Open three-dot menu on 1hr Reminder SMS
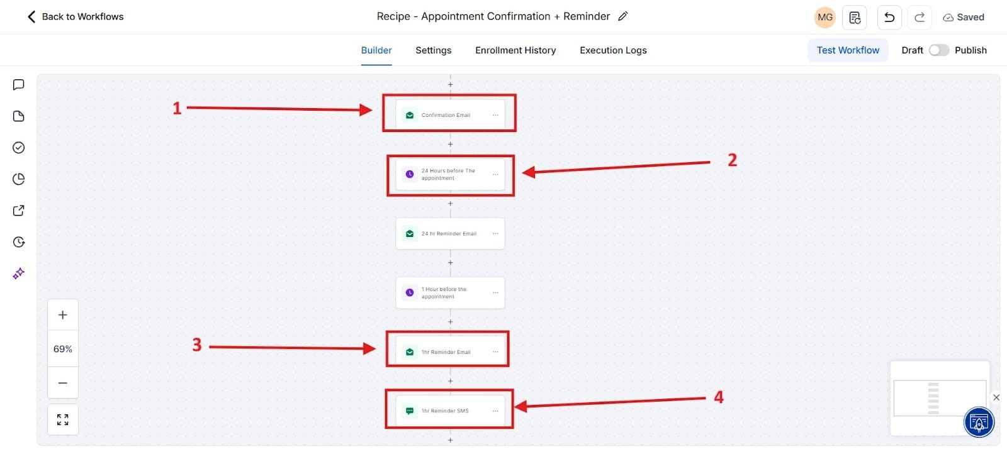Viewport: 1007px width, 452px height. [495, 411]
